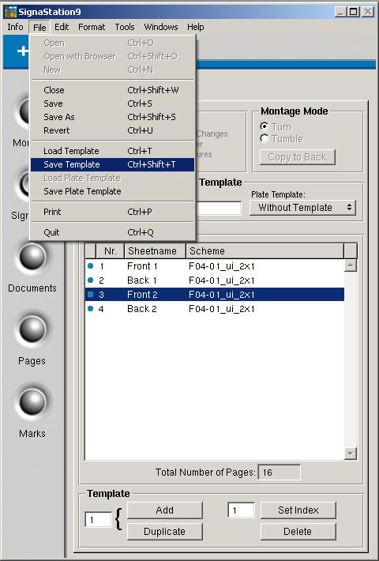Select the Turn montage mode radio button
The height and width of the screenshot is (561, 379).
click(x=265, y=126)
